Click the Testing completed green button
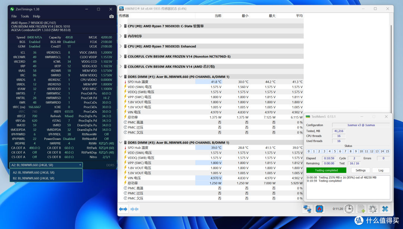Screen dimensions: 403x229 coord(326,170)
